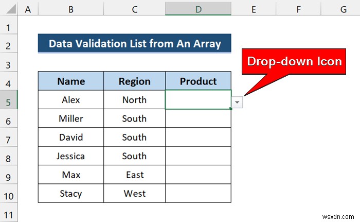
Task: Select Jessica's 'South' region cell
Action: [x=135, y=156]
